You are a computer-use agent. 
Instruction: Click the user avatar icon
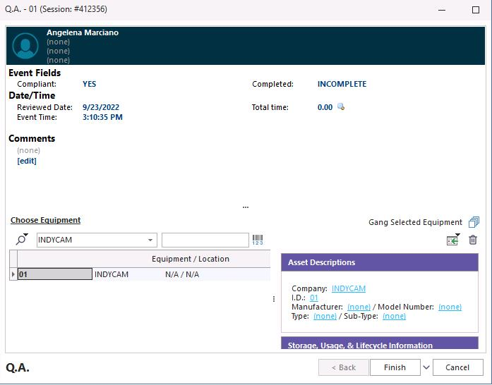click(x=25, y=46)
